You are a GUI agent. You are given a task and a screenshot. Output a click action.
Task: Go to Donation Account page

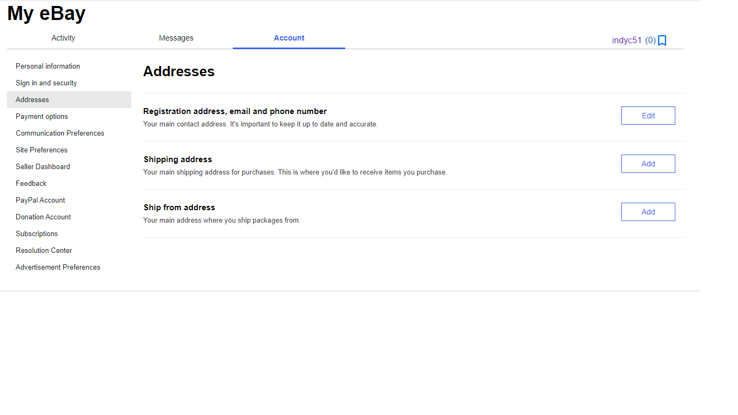43,217
